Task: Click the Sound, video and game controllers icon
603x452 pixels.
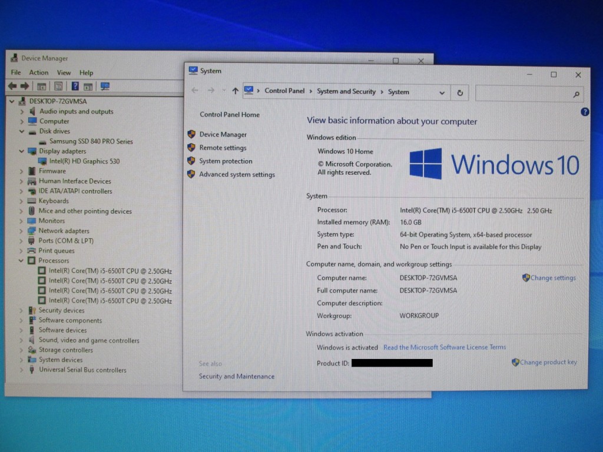Action: [32, 340]
